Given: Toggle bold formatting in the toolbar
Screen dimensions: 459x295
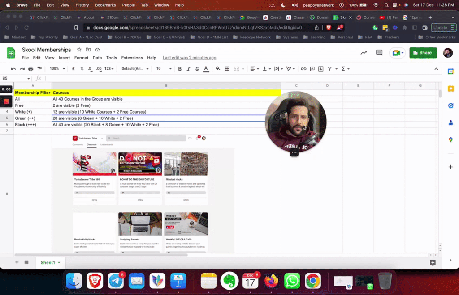Looking at the screenshot, I should click(180, 68).
